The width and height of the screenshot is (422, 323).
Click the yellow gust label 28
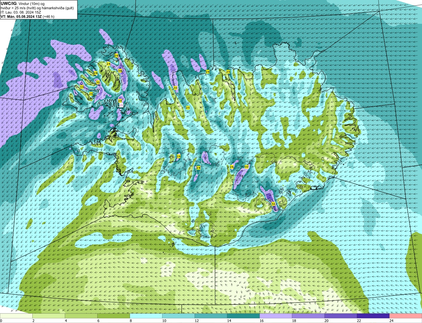click(96, 73)
